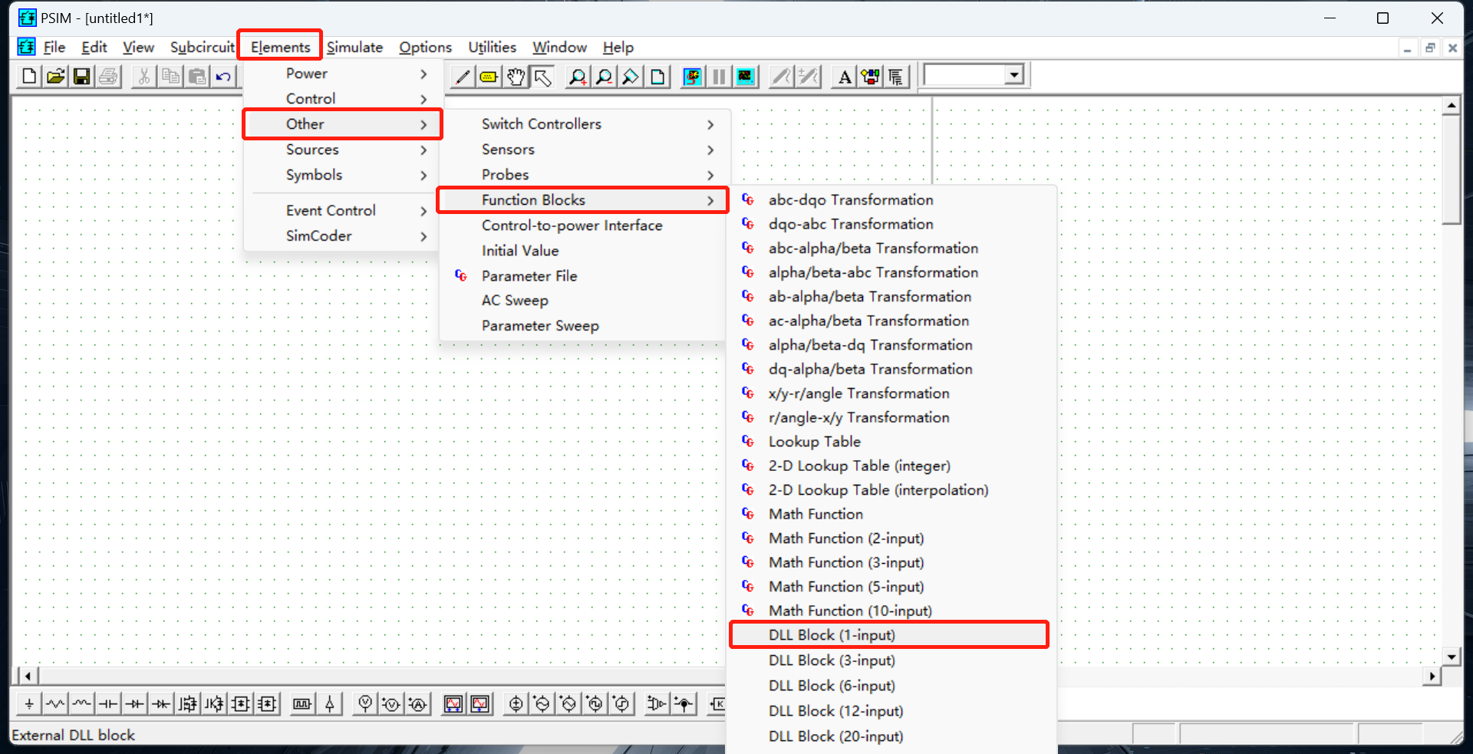Place an ammeter current sensor element
The height and width of the screenshot is (754, 1473).
418,703
